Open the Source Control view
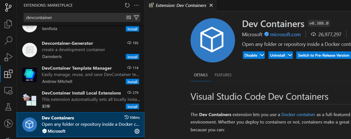The image size is (351, 139). [x=8, y=7]
